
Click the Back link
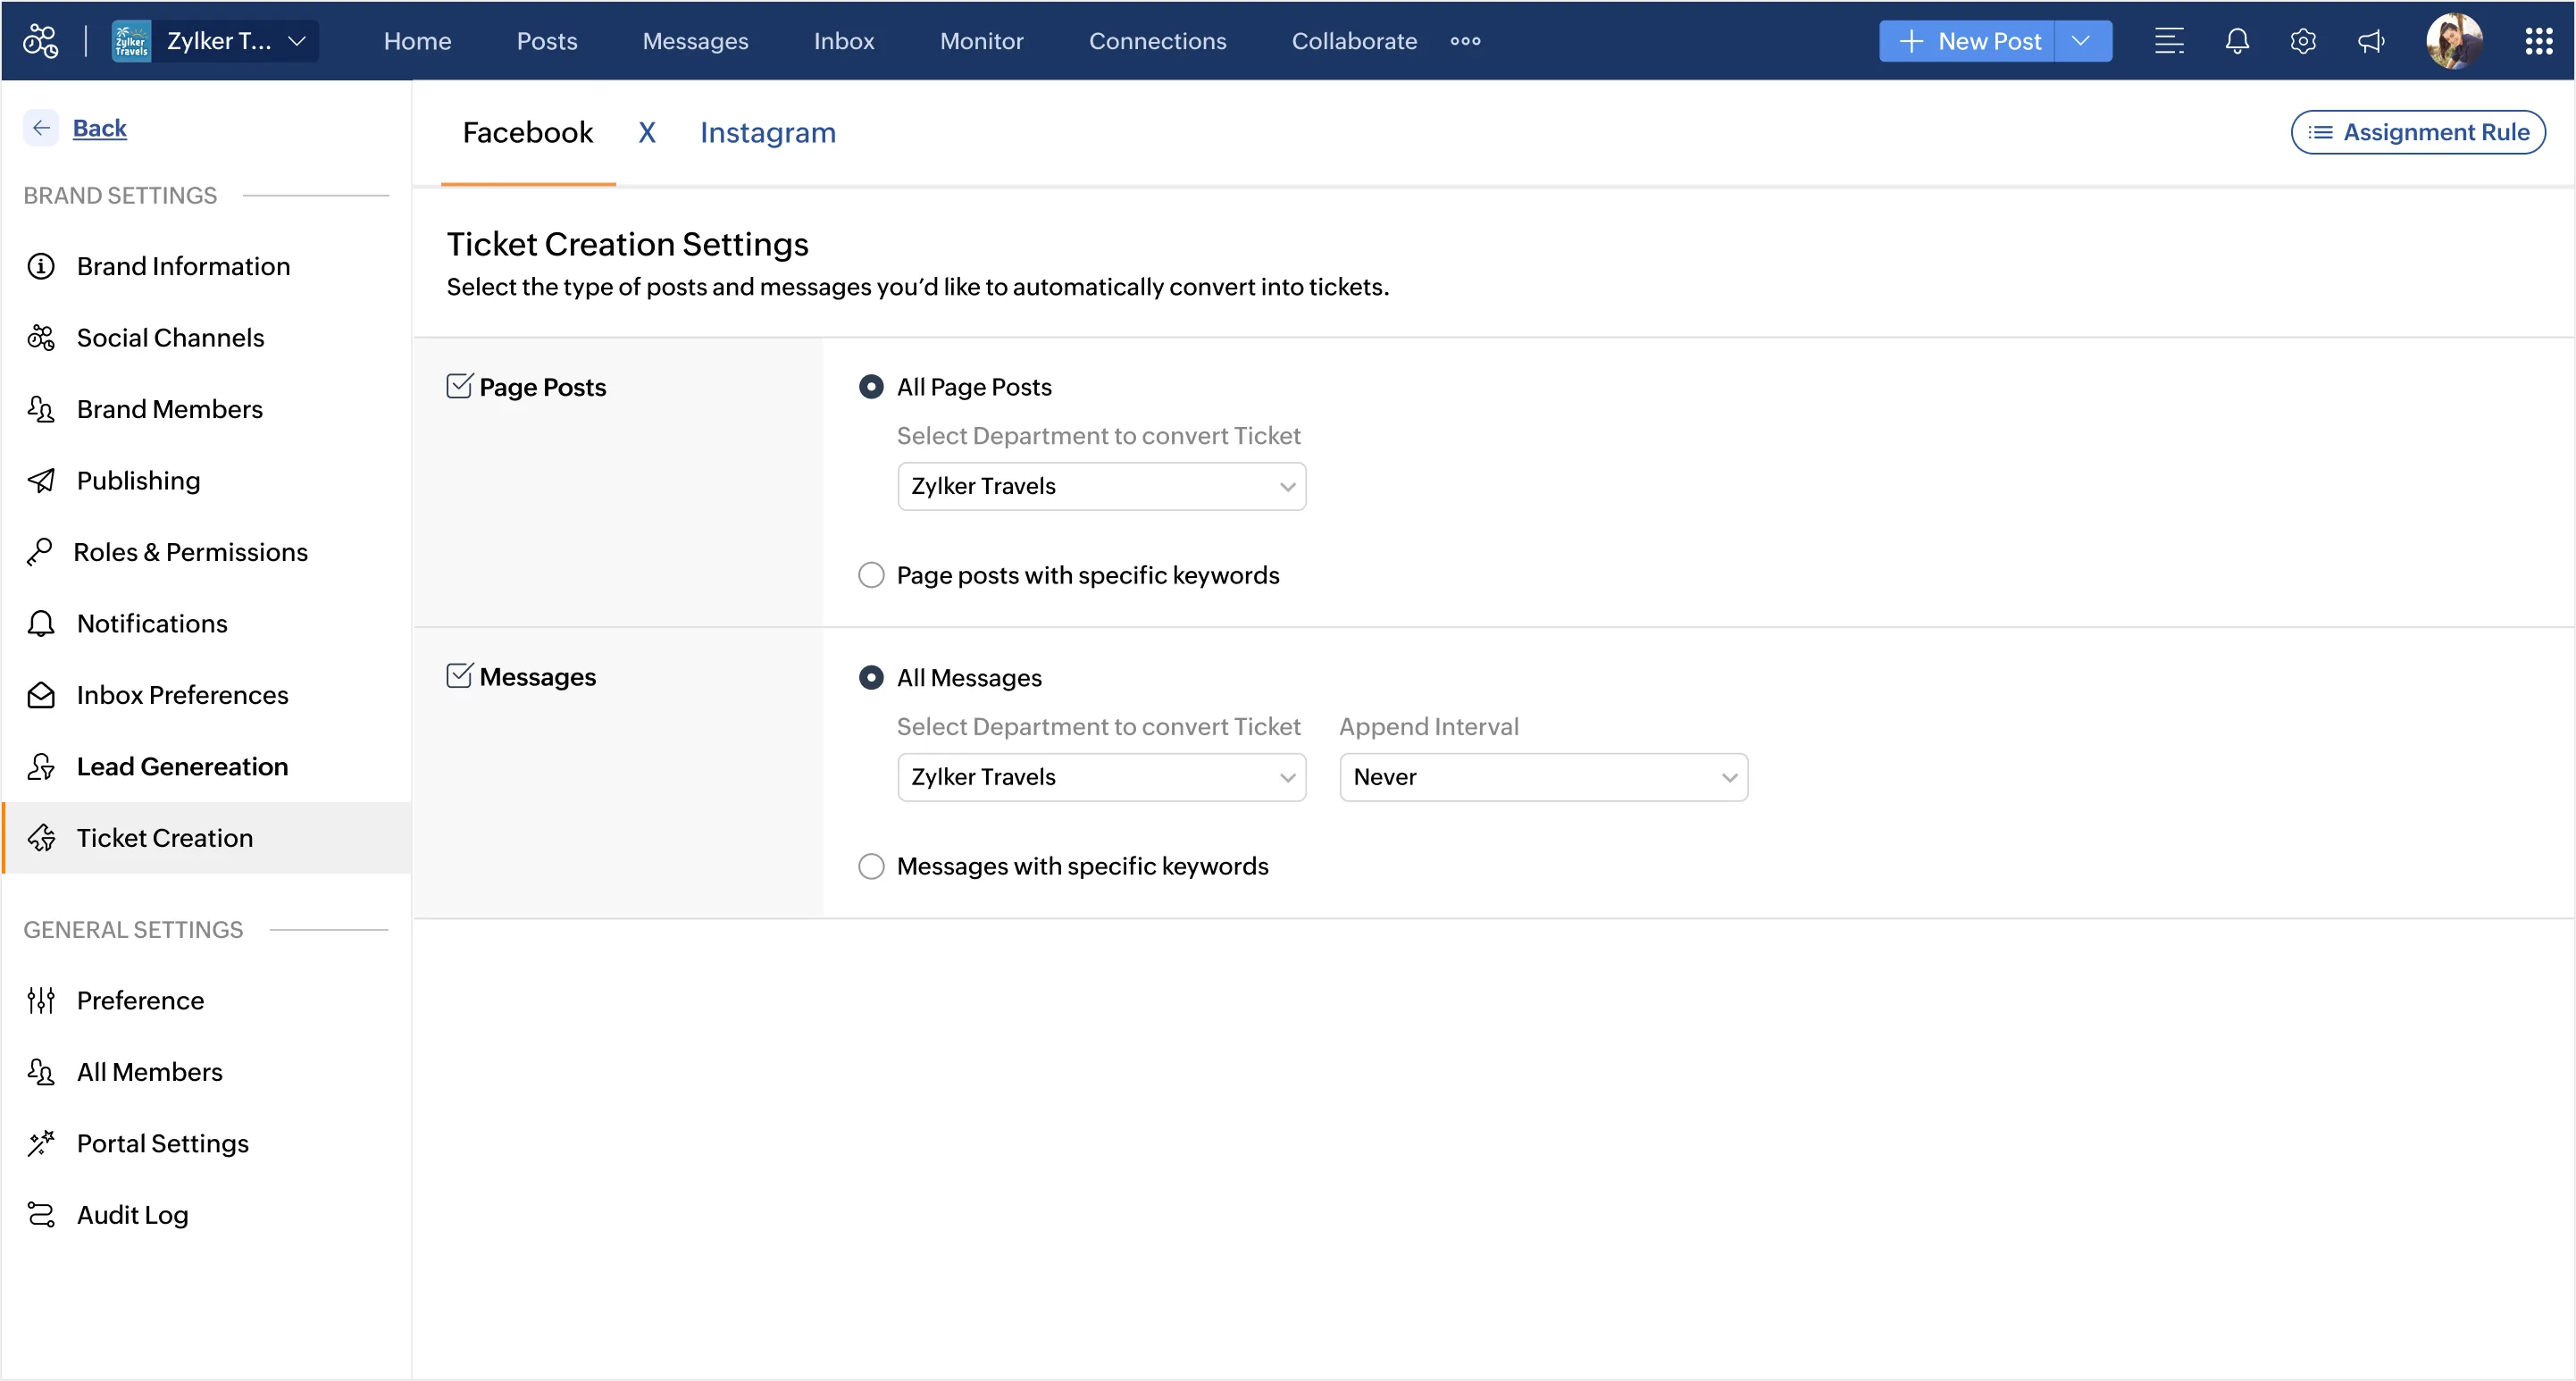(100, 128)
